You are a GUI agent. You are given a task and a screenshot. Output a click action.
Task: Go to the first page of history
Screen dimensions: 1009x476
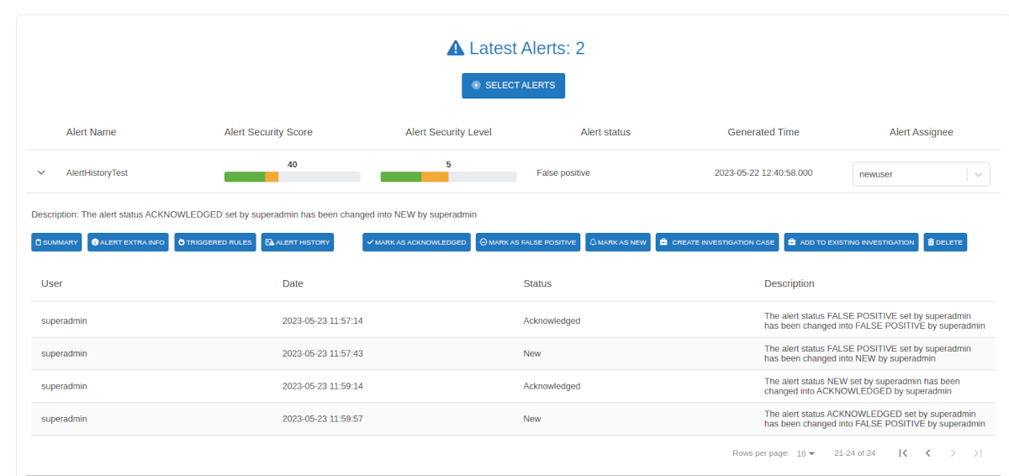(x=903, y=453)
